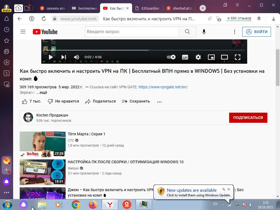
Task: Open Windows Explorer from taskbar
Action: point(42,205)
